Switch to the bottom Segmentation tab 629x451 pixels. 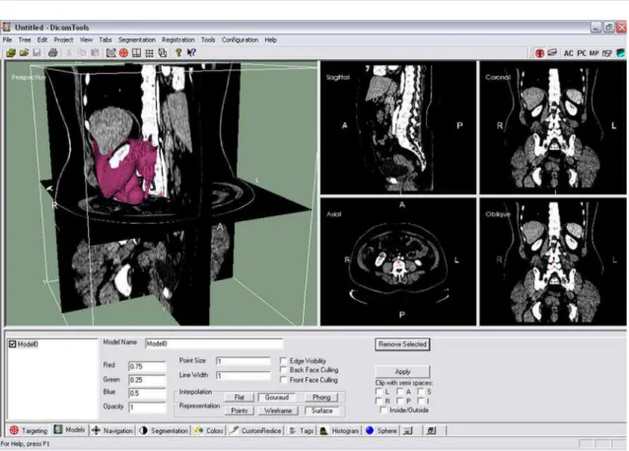164,430
